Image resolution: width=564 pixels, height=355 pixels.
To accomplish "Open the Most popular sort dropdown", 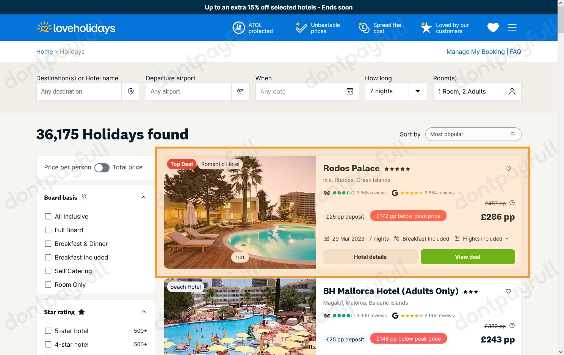I will pyautogui.click(x=473, y=134).
